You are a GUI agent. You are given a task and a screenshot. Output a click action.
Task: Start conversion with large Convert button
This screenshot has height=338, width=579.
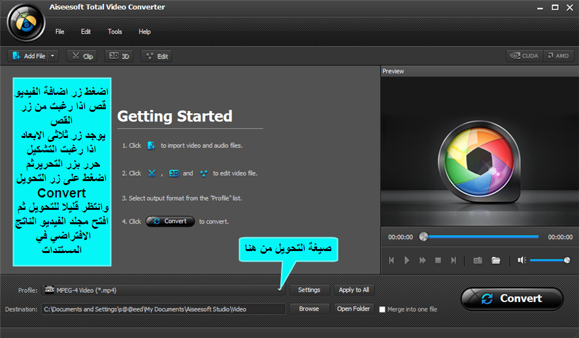click(512, 299)
